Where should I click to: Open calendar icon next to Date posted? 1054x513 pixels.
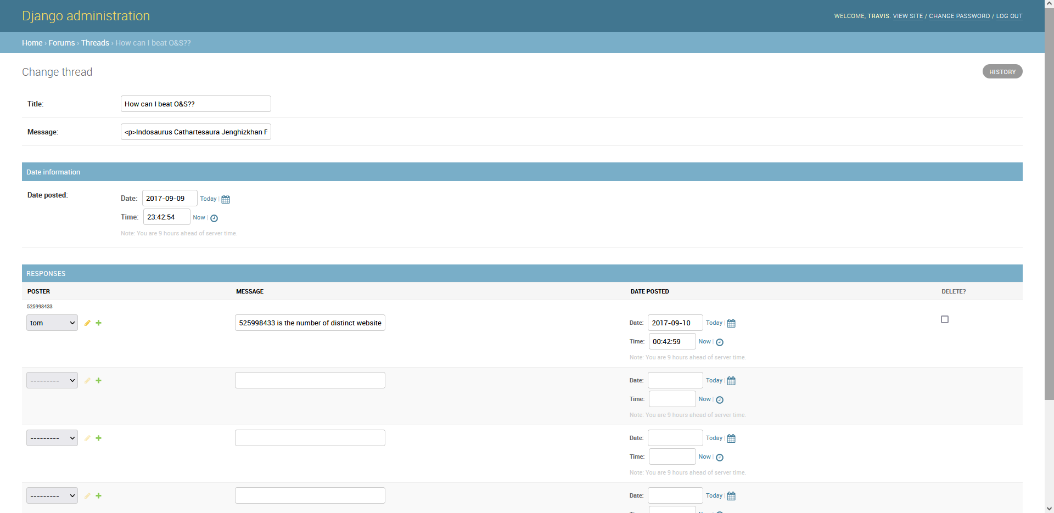(x=226, y=199)
